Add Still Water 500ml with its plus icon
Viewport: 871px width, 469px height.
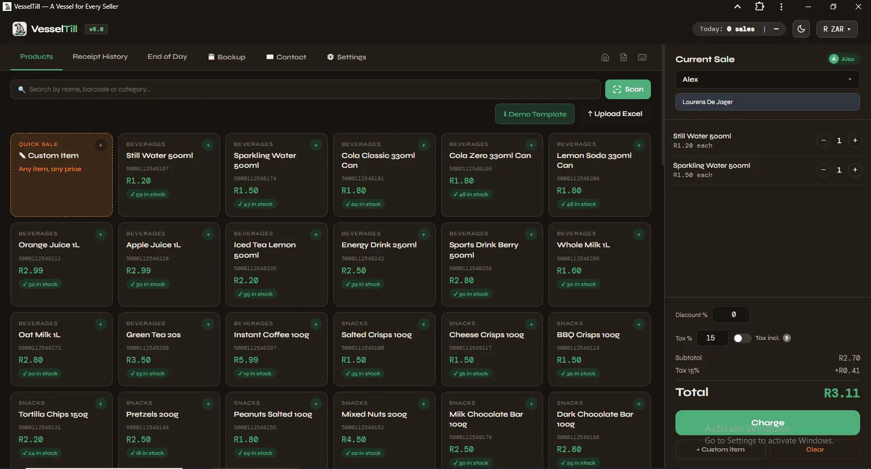pos(208,145)
